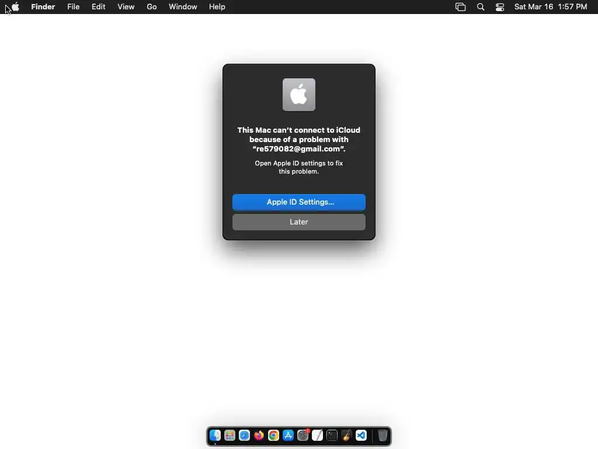Launch Visual Studio Code from the Dock
The image size is (598, 449).
point(361,435)
